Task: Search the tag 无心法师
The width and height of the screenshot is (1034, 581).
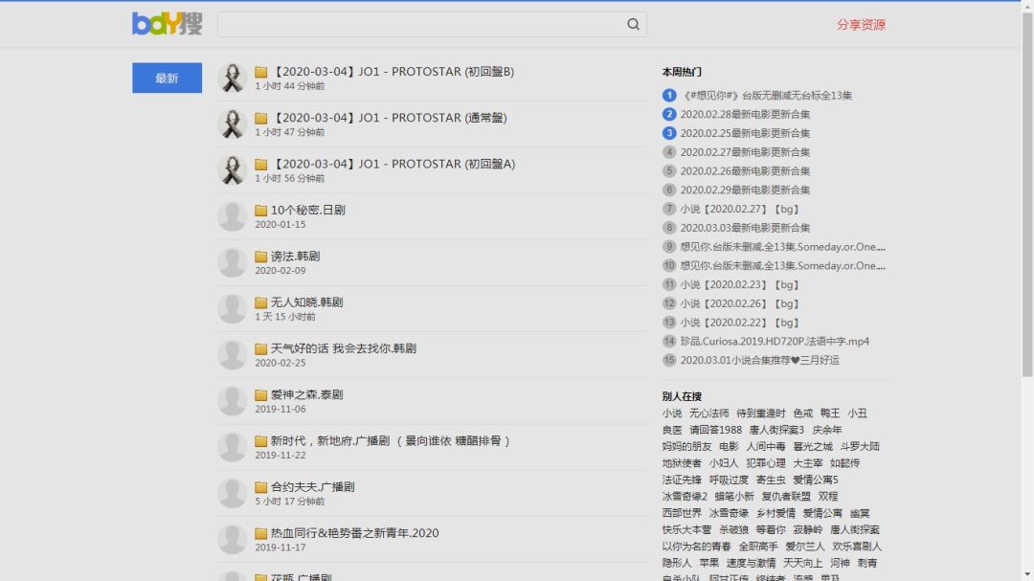Action: tap(708, 413)
